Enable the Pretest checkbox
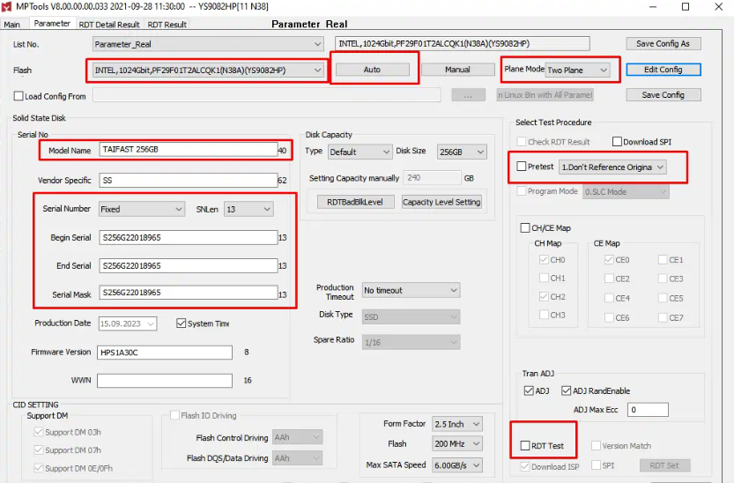Image resolution: width=734 pixels, height=483 pixels. 523,167
